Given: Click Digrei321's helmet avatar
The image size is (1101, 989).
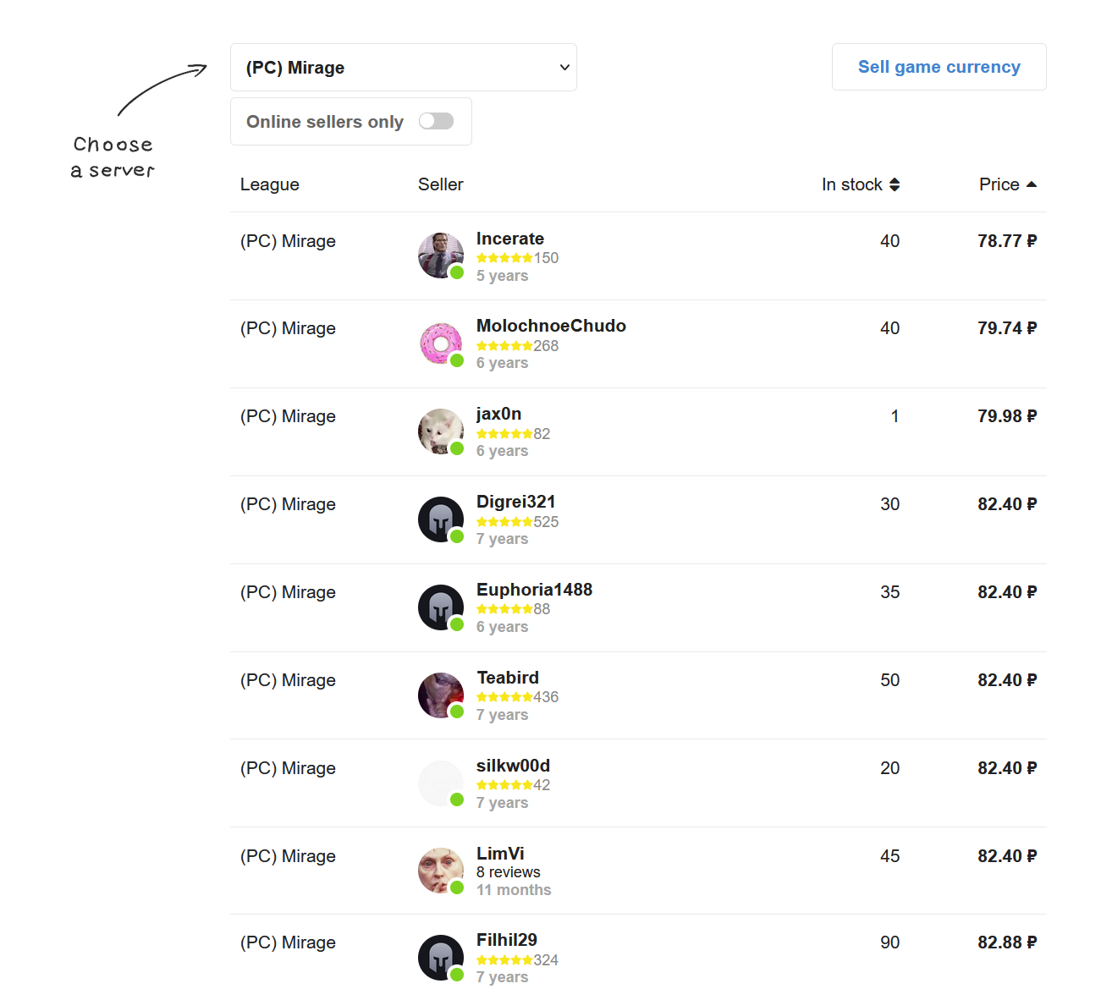Looking at the screenshot, I should tap(440, 519).
